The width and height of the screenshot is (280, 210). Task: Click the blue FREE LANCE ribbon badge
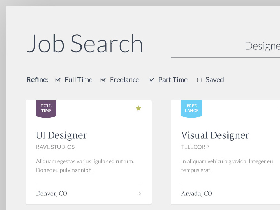(191, 108)
